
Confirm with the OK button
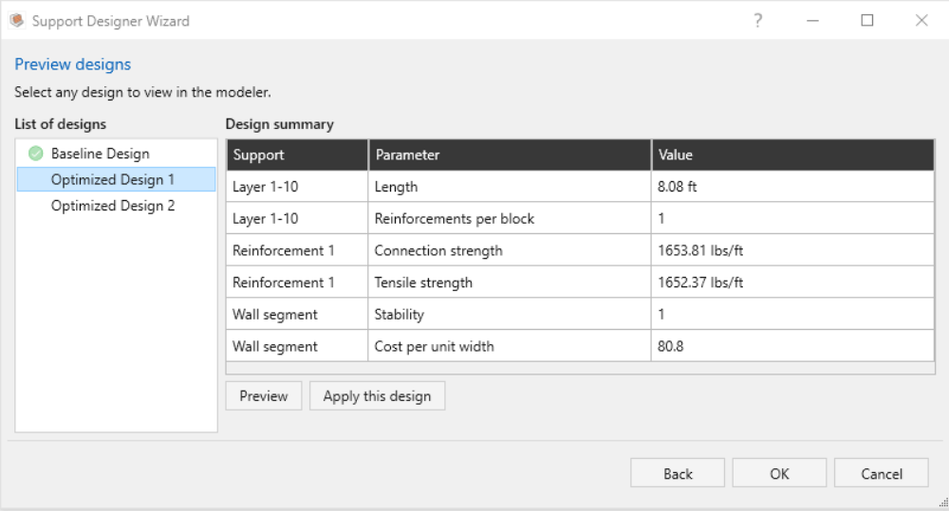(x=779, y=474)
